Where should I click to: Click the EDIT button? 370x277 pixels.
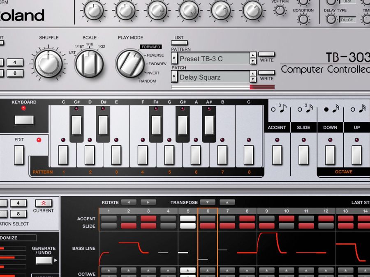pos(19,155)
